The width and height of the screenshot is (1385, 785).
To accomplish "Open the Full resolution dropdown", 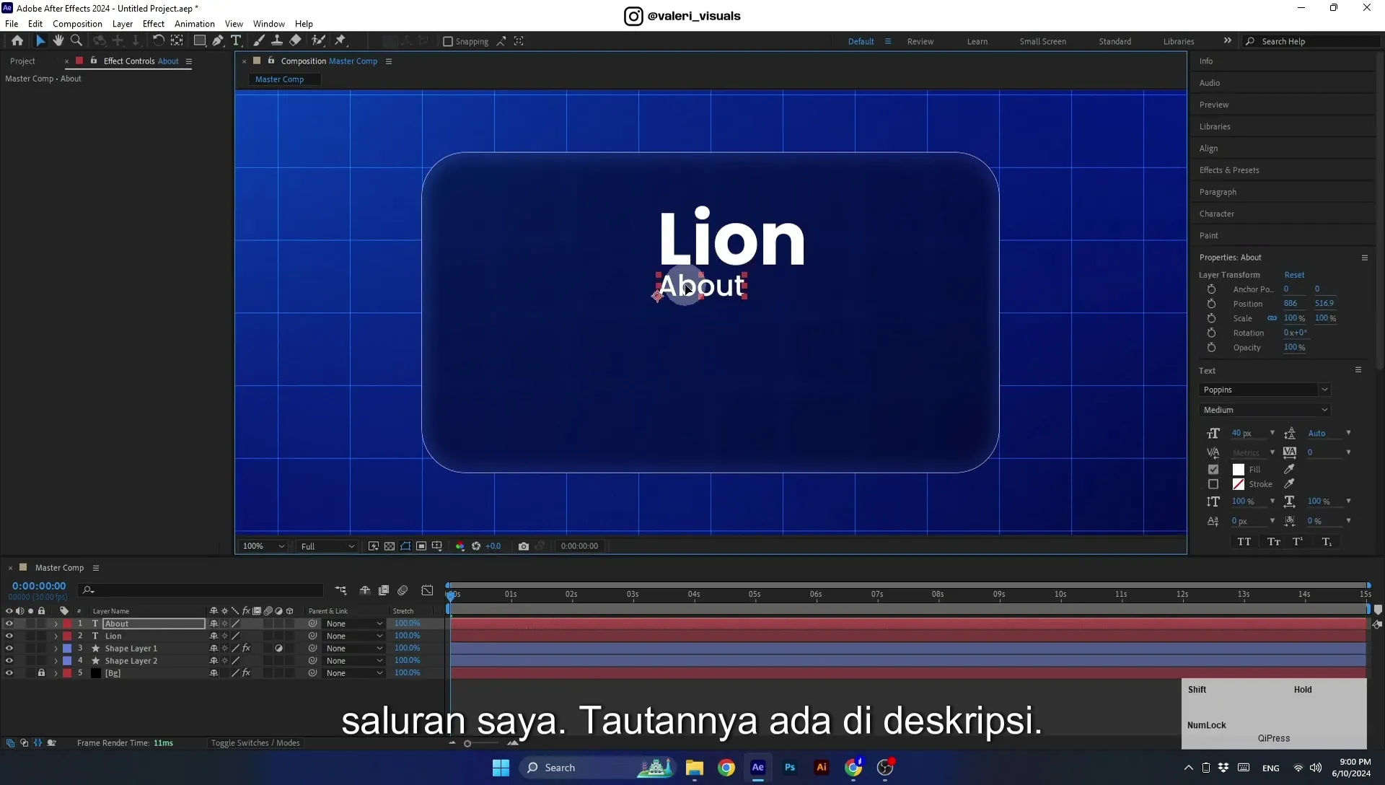I will point(327,546).
